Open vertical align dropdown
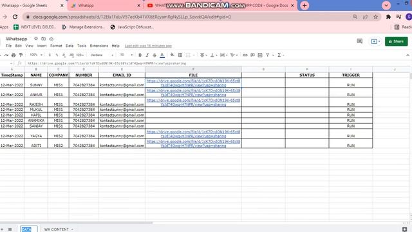 pyautogui.click(x=213, y=55)
